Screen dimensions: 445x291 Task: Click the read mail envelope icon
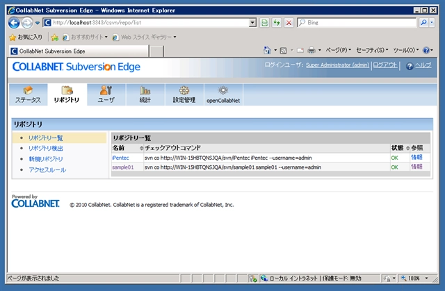point(300,51)
